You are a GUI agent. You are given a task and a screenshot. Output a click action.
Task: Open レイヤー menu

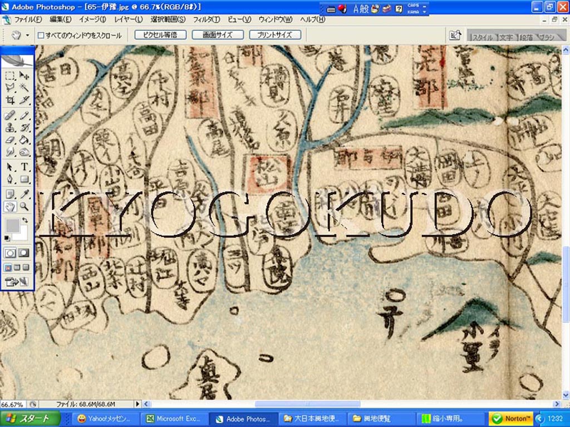click(x=129, y=19)
